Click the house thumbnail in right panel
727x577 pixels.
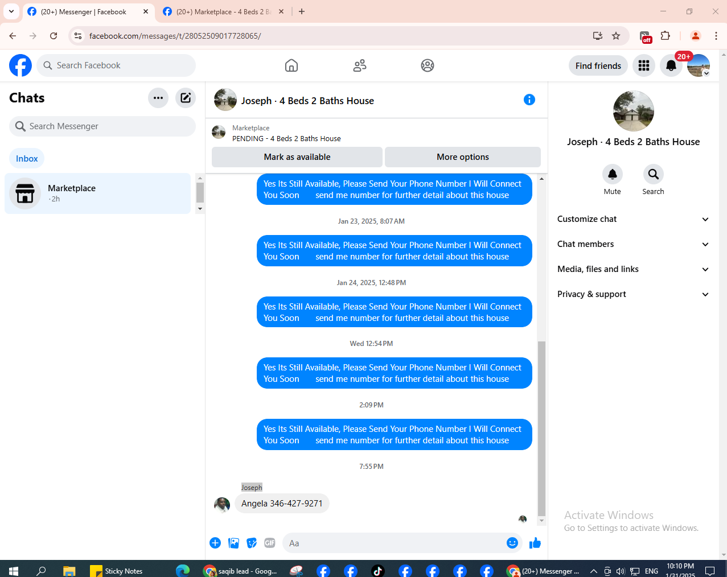coord(633,111)
